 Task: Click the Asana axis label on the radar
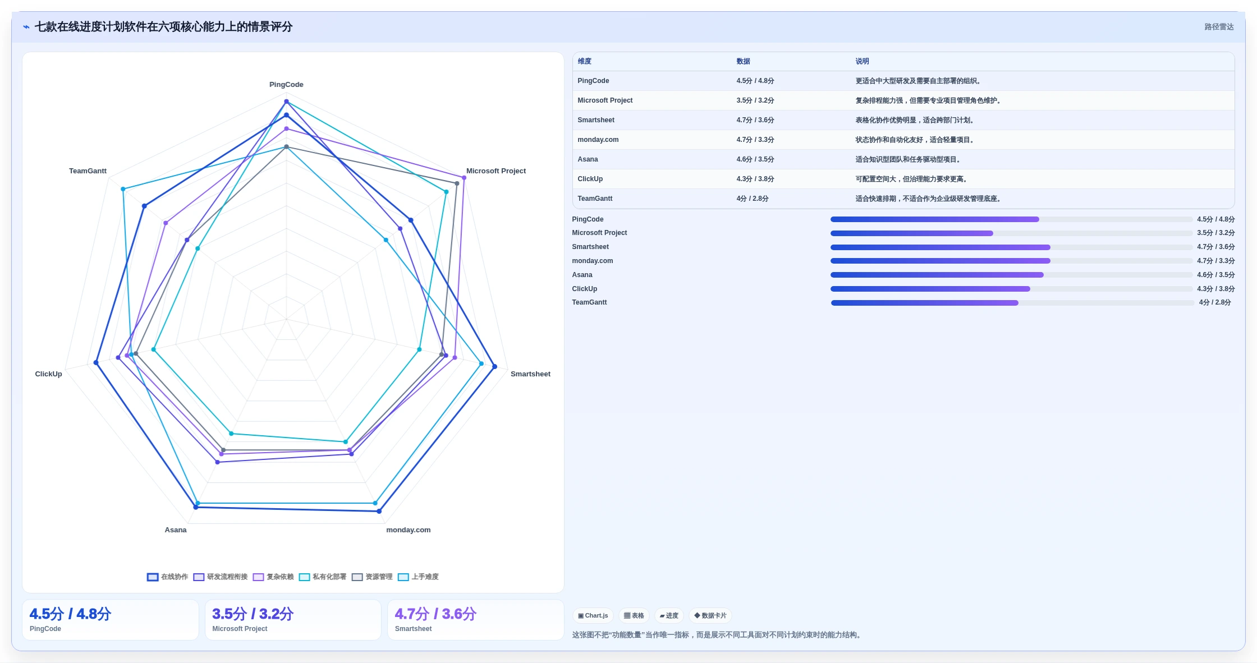coord(176,530)
